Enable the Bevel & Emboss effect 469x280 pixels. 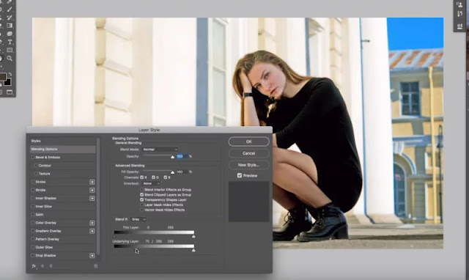pos(33,158)
